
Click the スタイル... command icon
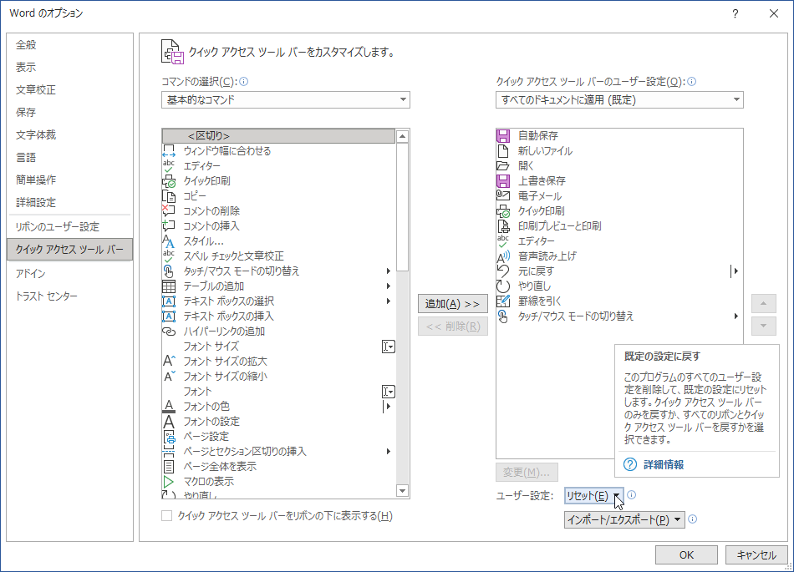click(169, 241)
